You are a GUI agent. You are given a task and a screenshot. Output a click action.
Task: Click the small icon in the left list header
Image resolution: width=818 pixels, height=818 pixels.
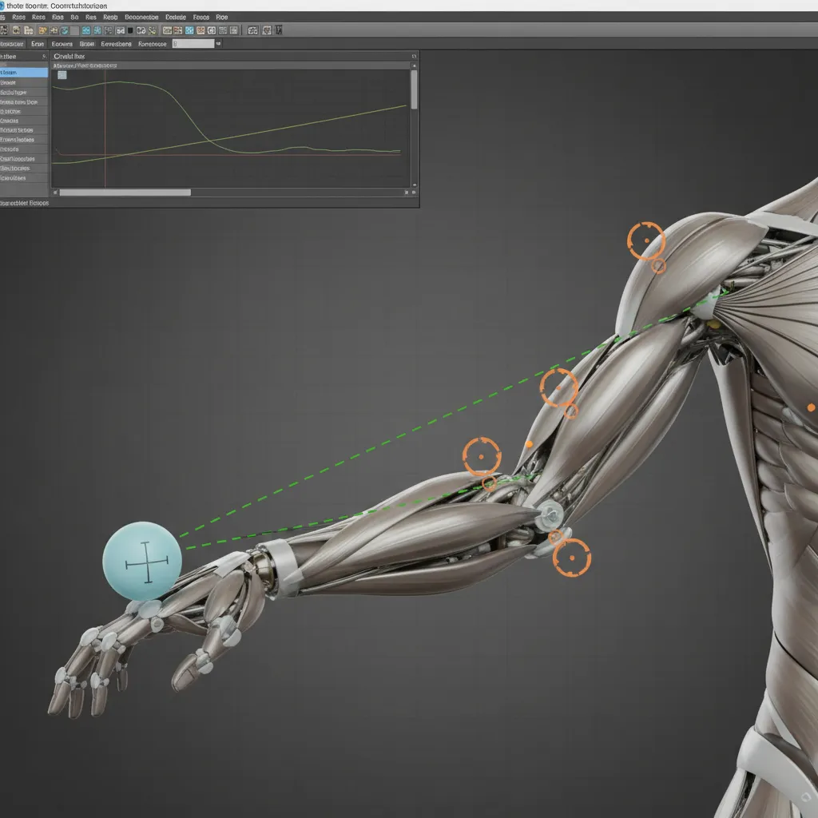coord(45,56)
